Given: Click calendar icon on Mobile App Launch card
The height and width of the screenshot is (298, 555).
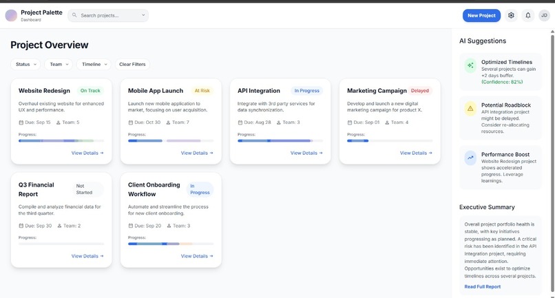Looking at the screenshot, I should [x=131, y=123].
